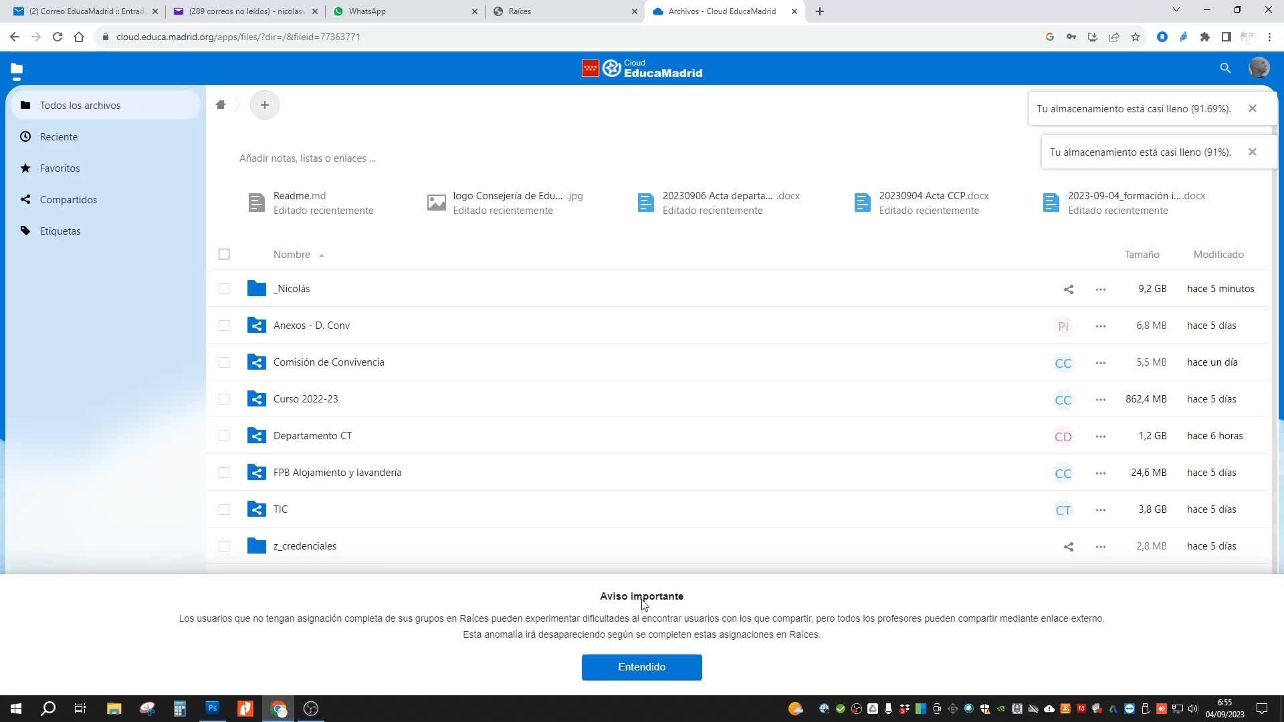Tick the select-all files checkbox
The height and width of the screenshot is (722, 1284).
pyautogui.click(x=224, y=254)
